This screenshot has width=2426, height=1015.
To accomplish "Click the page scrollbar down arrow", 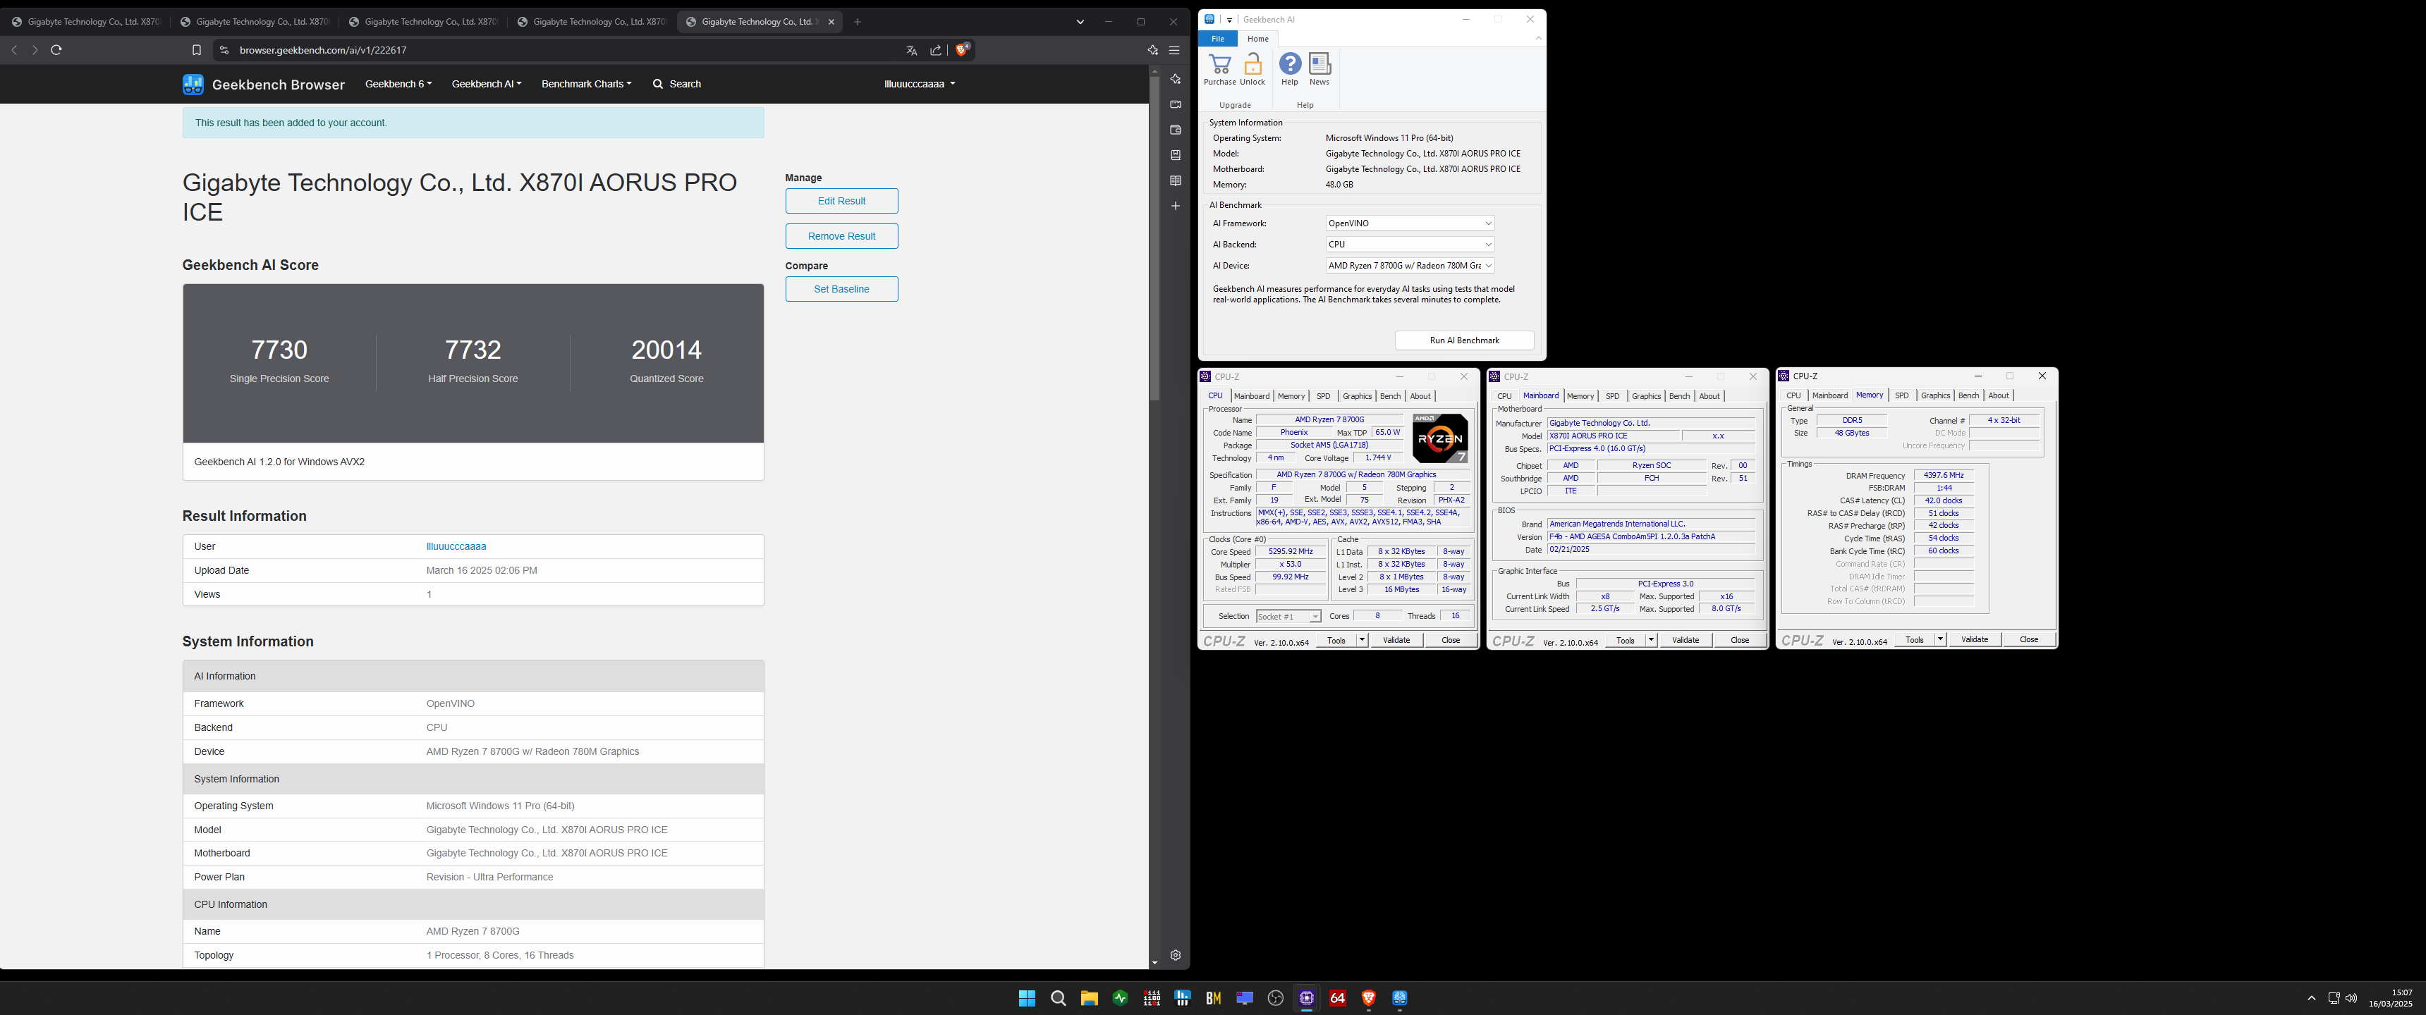I will pyautogui.click(x=1154, y=962).
